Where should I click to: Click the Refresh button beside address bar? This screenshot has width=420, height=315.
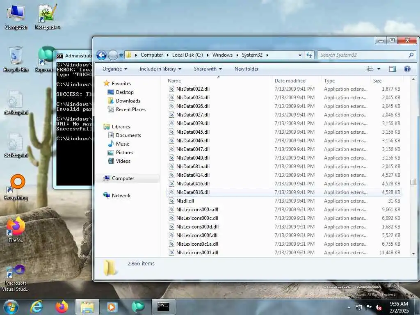(x=309, y=55)
